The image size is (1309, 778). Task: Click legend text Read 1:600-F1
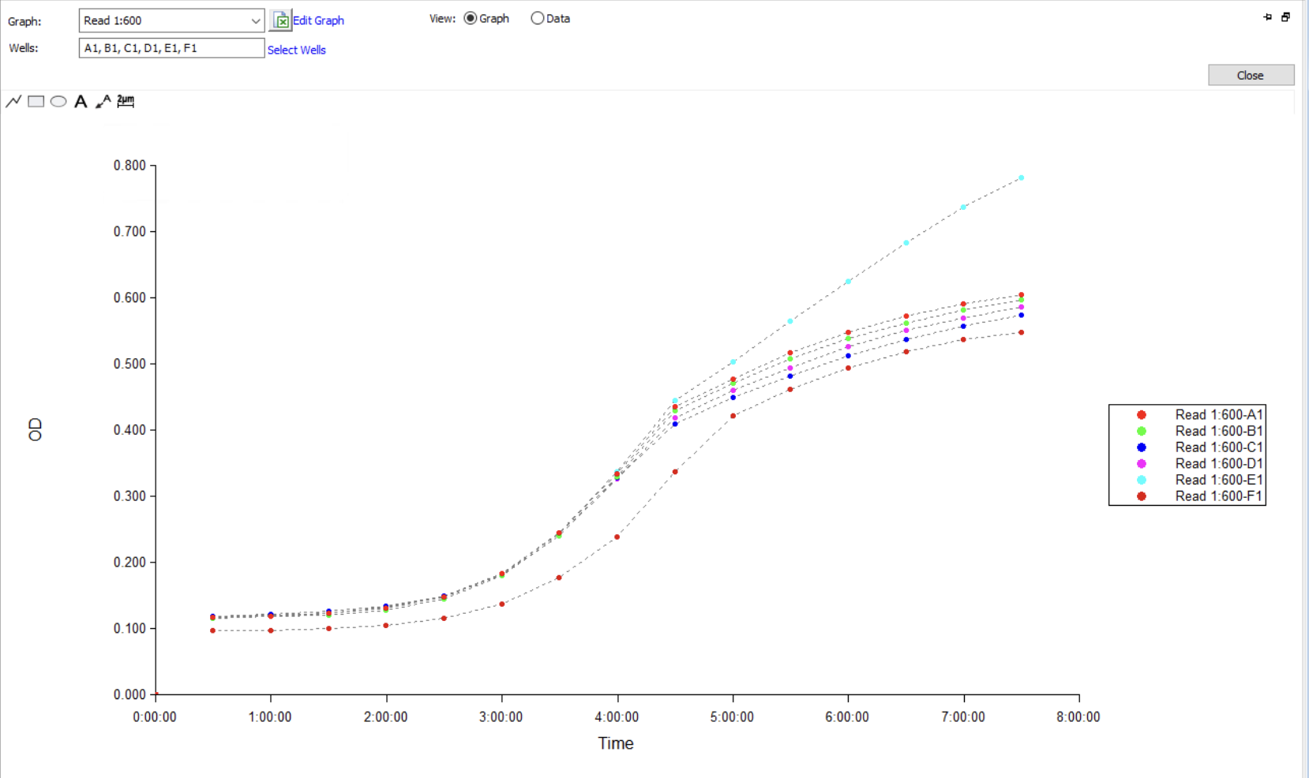click(1219, 496)
